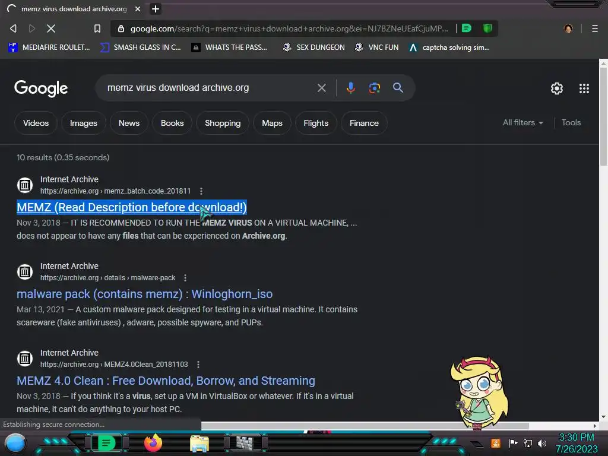Click the padlock site info icon
Image resolution: width=608 pixels, height=456 pixels.
tap(121, 28)
